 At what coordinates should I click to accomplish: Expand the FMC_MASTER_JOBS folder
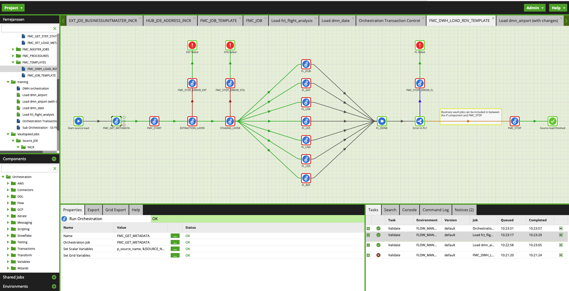[x=13, y=49]
